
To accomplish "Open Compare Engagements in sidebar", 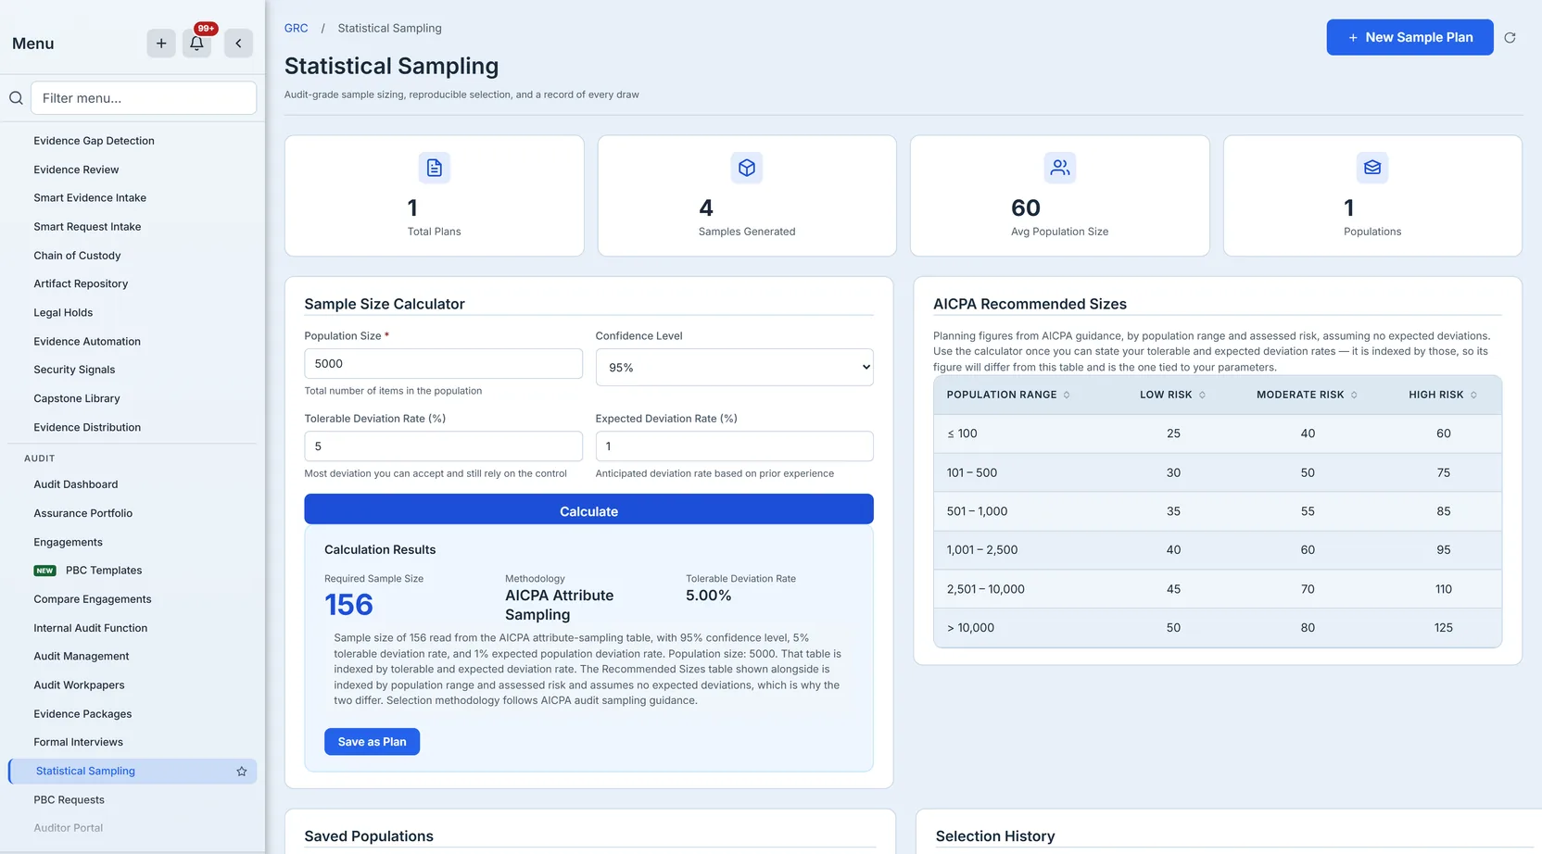I will pos(93,599).
